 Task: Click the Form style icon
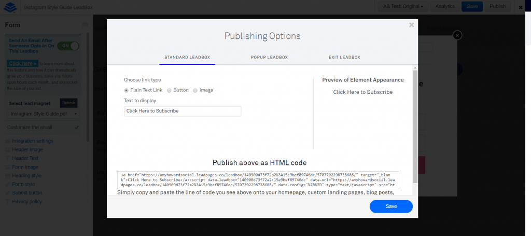pos(8,185)
